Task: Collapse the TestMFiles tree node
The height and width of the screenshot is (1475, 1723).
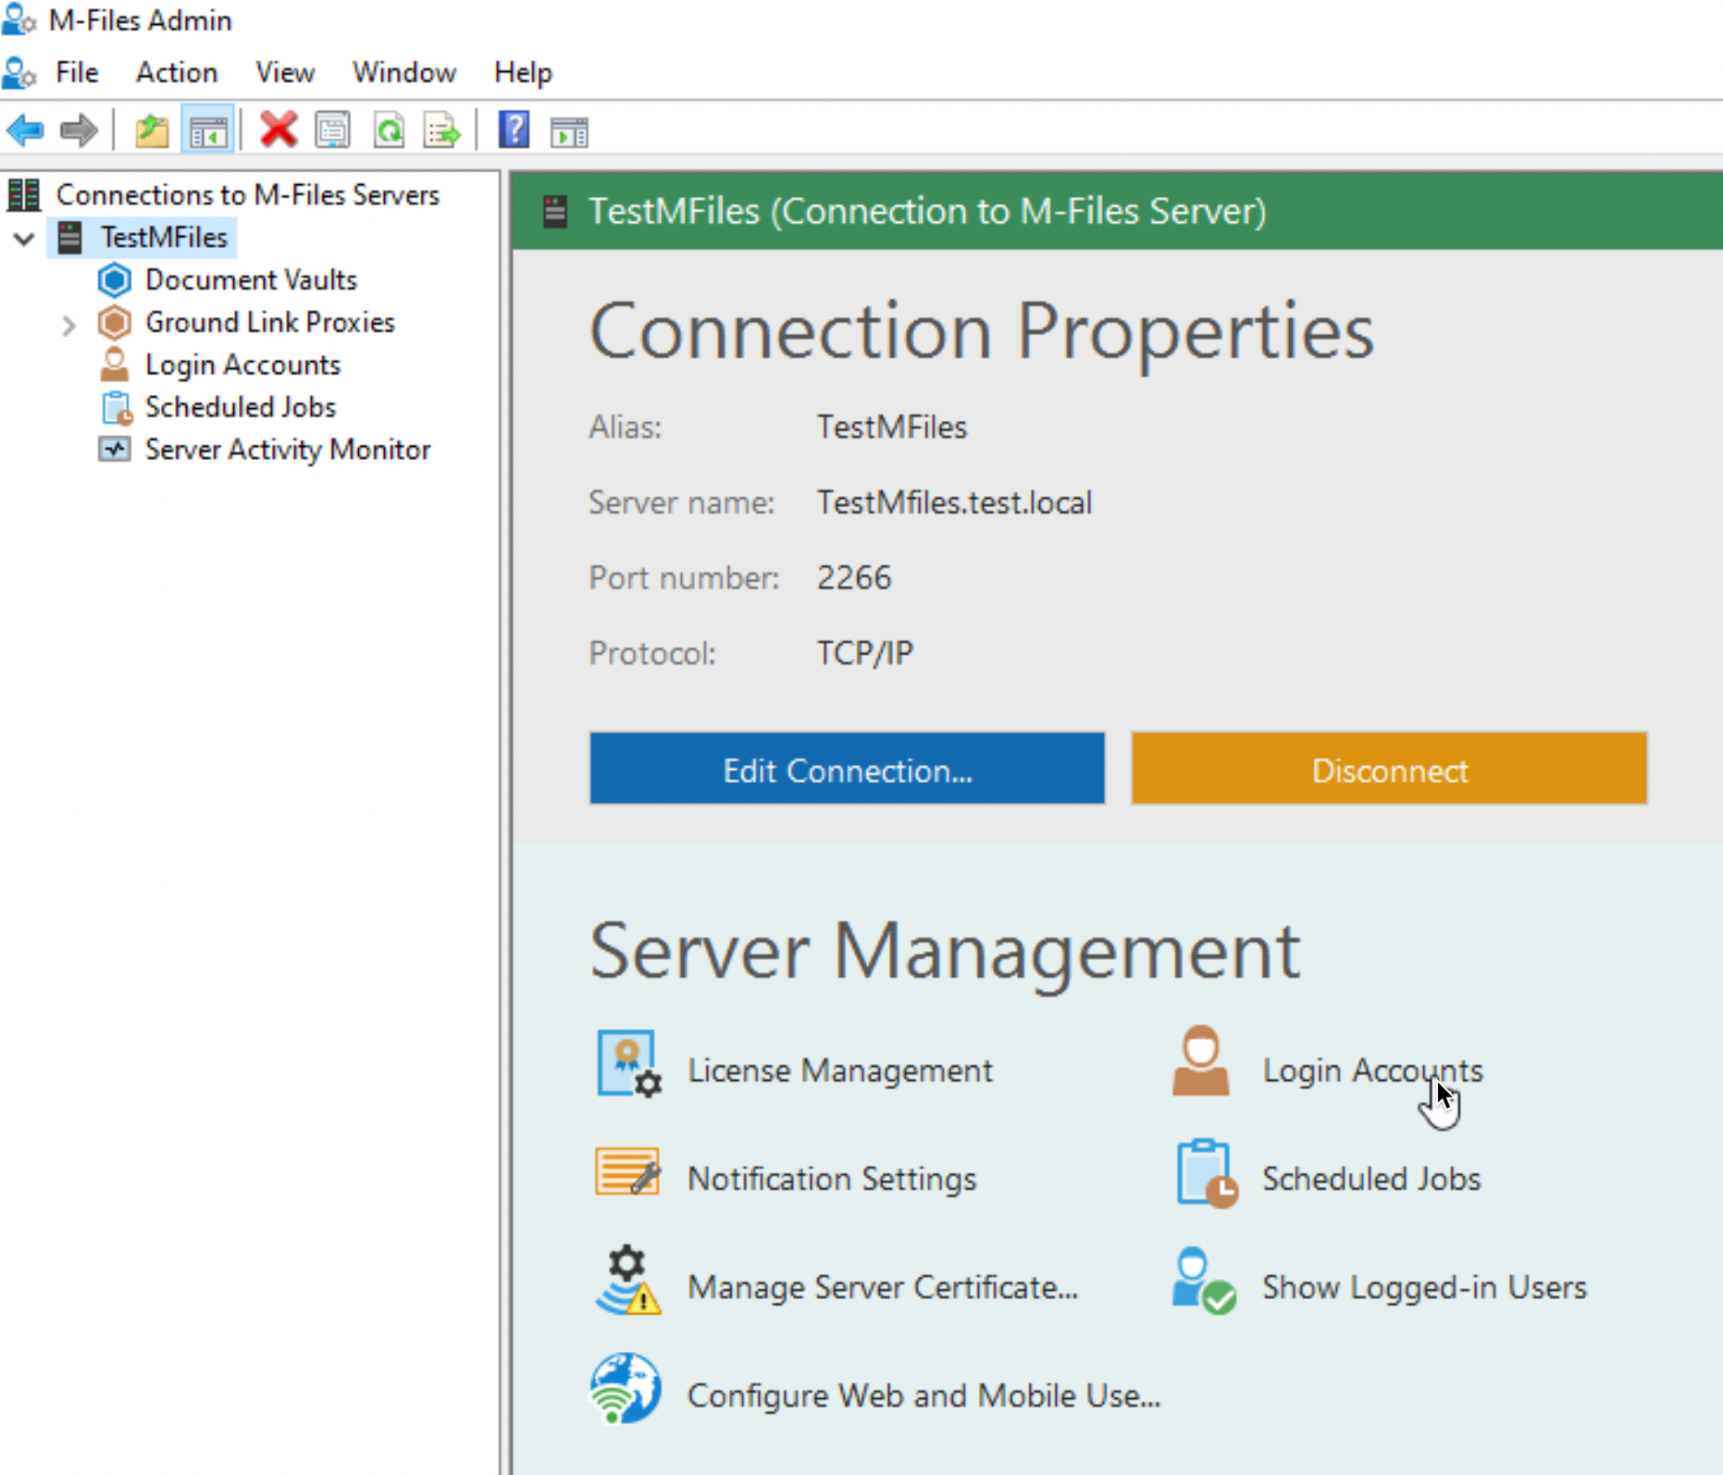Action: click(x=24, y=239)
